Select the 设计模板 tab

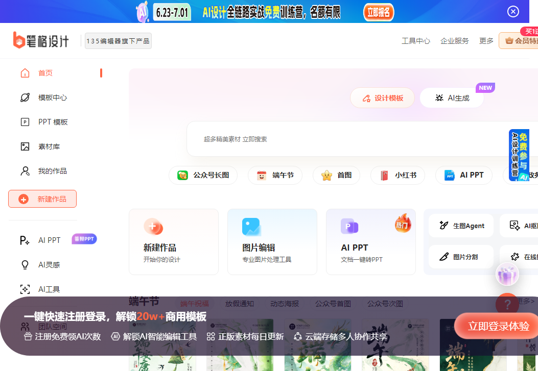[382, 98]
